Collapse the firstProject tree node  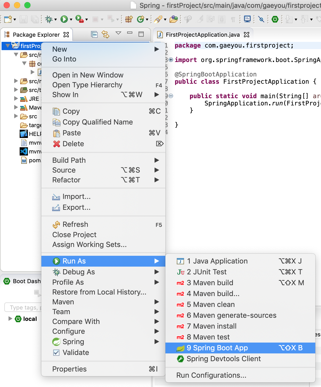8,46
